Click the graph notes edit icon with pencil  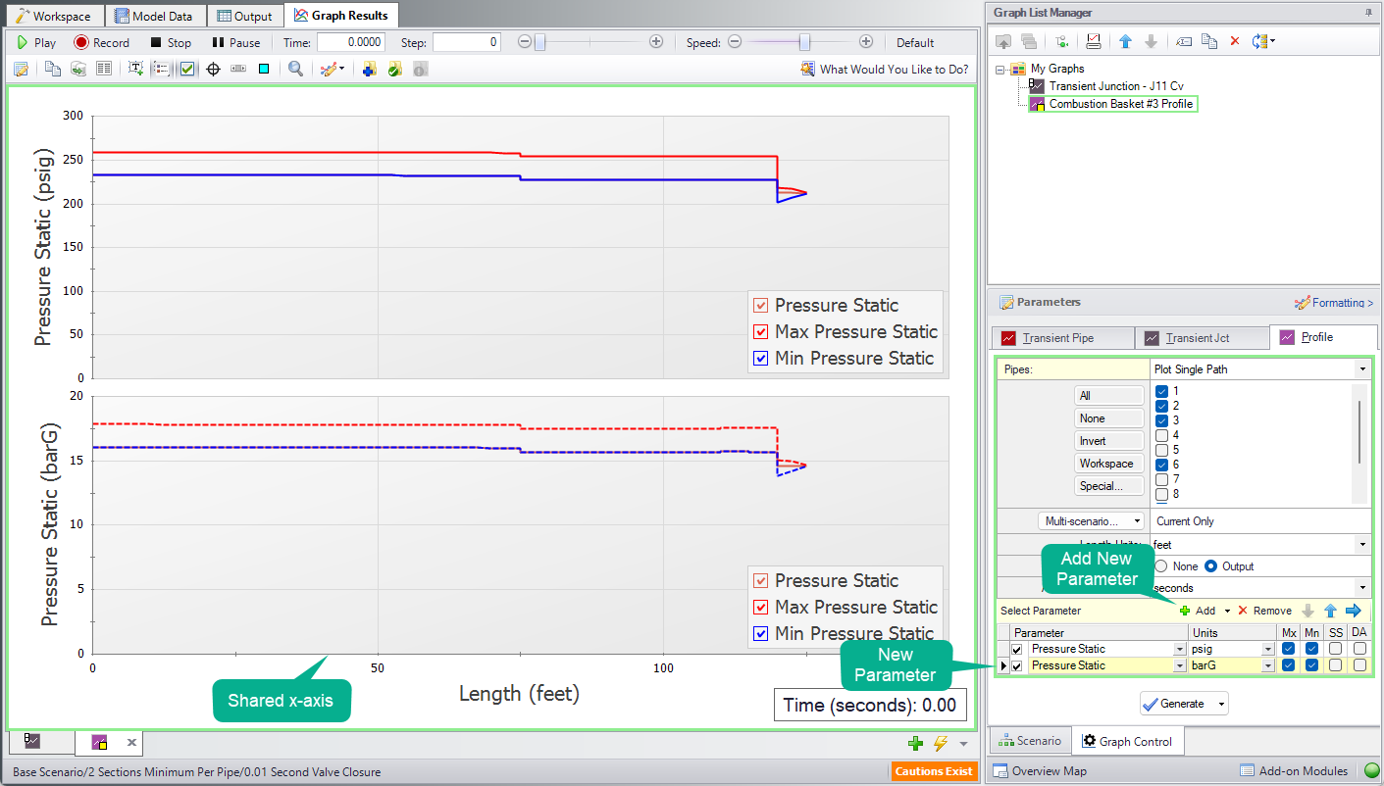coord(21,69)
